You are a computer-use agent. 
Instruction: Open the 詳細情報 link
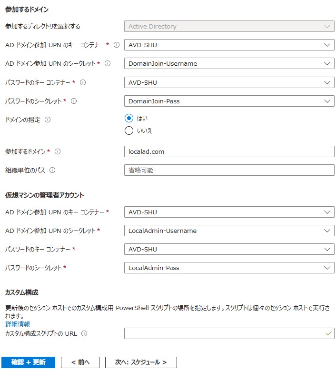click(18, 324)
